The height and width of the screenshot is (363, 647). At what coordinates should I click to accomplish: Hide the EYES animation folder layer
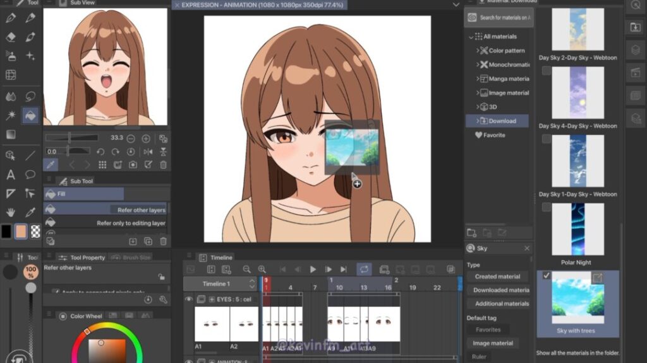click(x=188, y=299)
